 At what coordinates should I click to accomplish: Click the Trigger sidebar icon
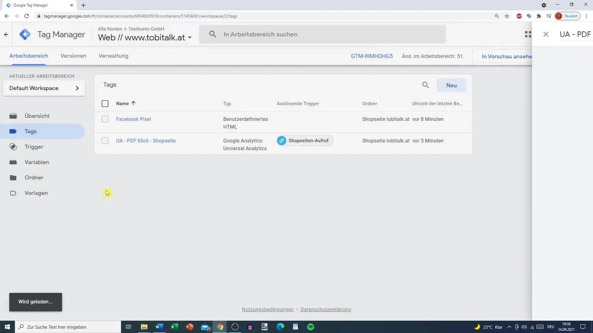[x=13, y=147]
